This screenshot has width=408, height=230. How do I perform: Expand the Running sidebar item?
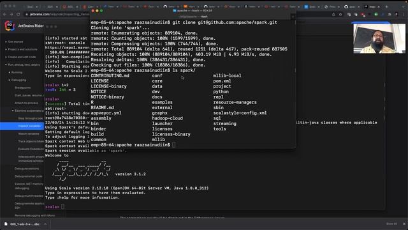[17, 72]
